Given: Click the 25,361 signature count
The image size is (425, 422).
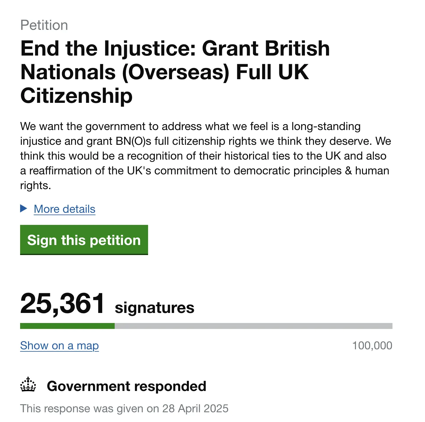Looking at the screenshot, I should click(x=62, y=303).
